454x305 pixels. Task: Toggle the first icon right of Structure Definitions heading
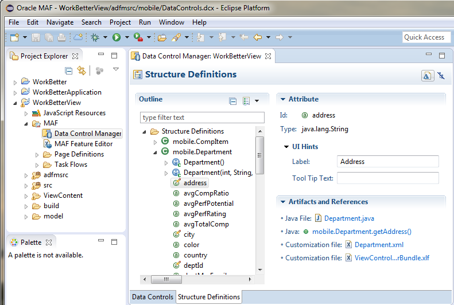coord(428,76)
